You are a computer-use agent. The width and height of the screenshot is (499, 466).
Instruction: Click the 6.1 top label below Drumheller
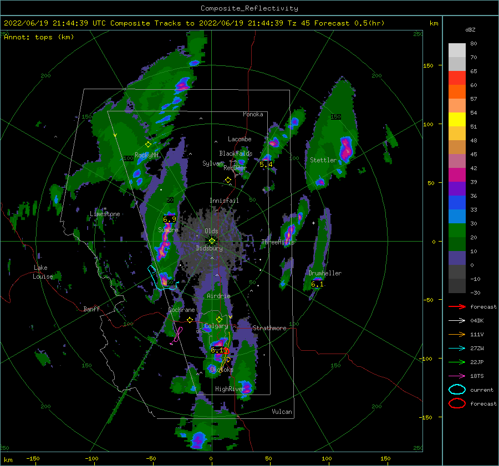317,284
